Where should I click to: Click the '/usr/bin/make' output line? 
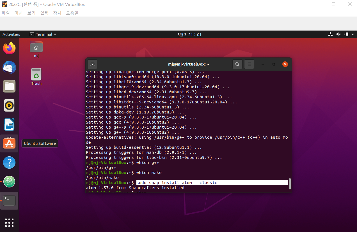pyautogui.click(x=102, y=178)
